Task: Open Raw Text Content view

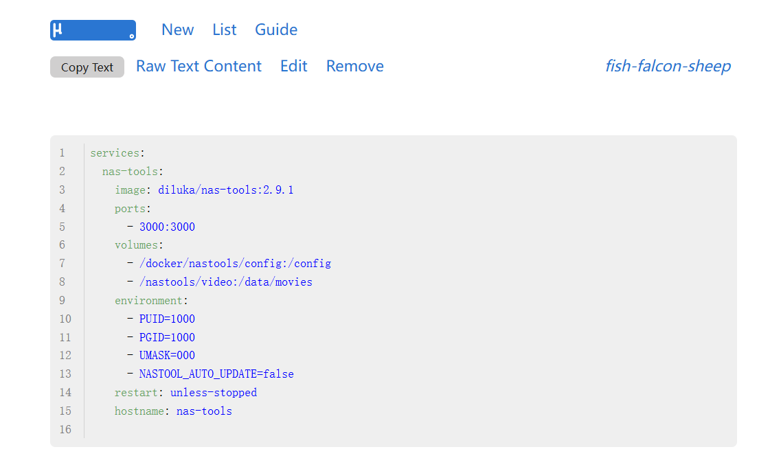Action: [199, 67]
